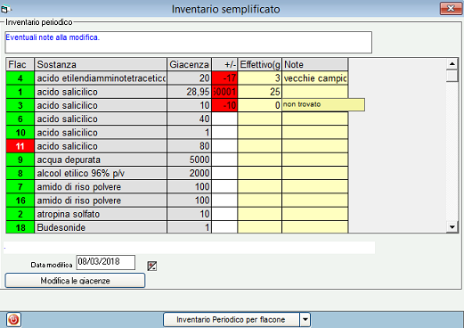Click the Effettivo cell showing 3
Screen dimensions: 464x328
point(260,78)
